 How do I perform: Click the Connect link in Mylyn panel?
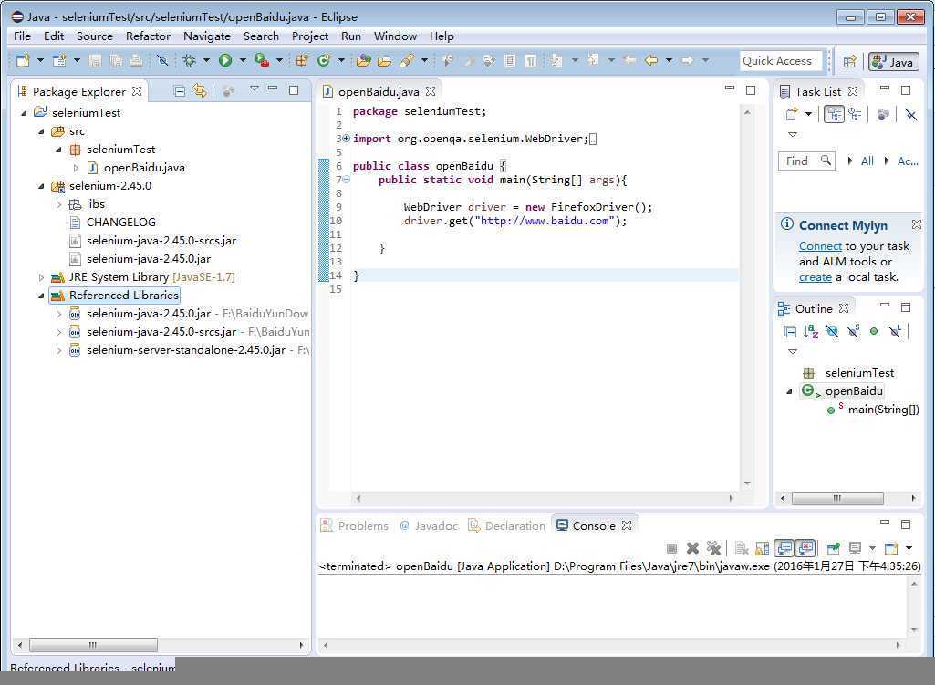(x=820, y=246)
